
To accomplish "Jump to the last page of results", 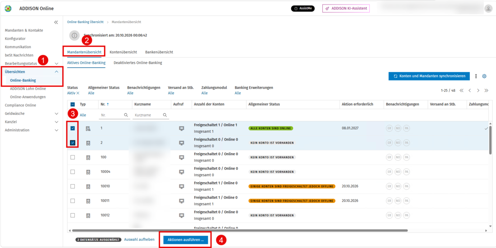I will 487,90.
